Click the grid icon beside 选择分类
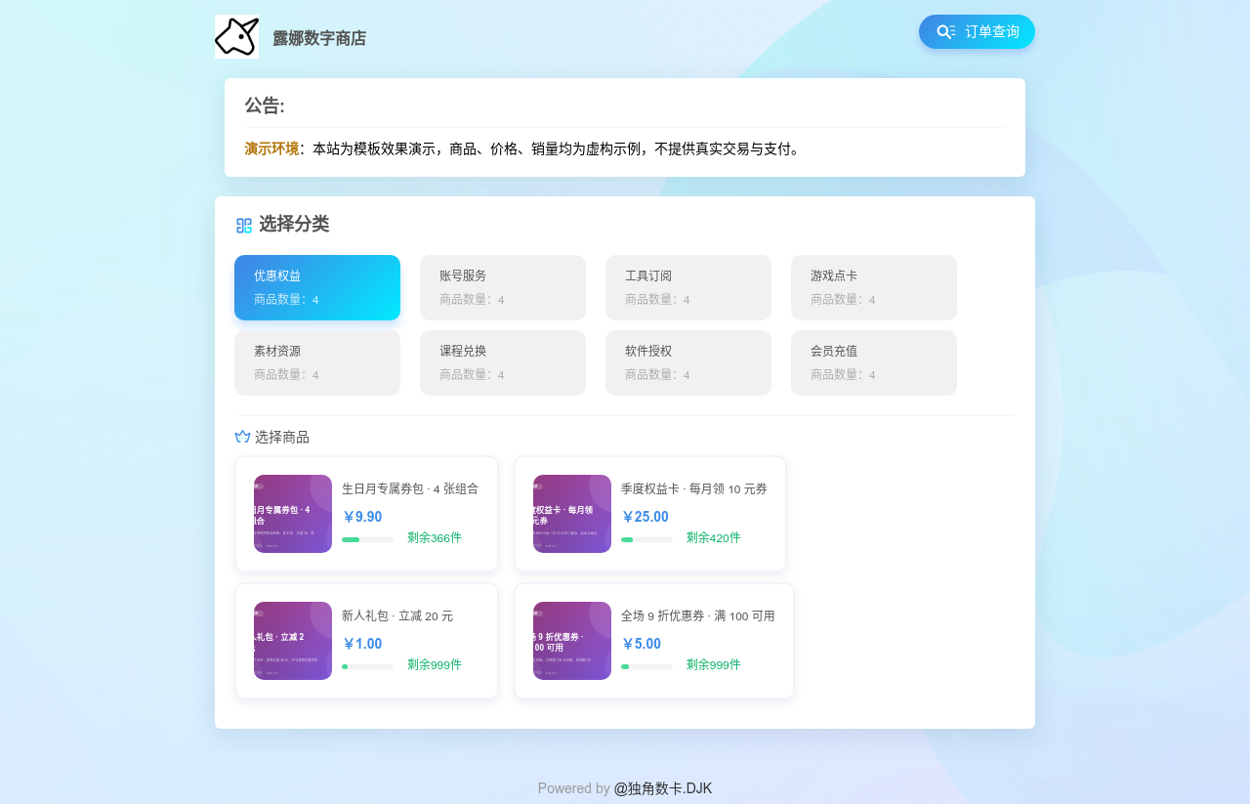Screen dimensions: 1250x804 244,226
